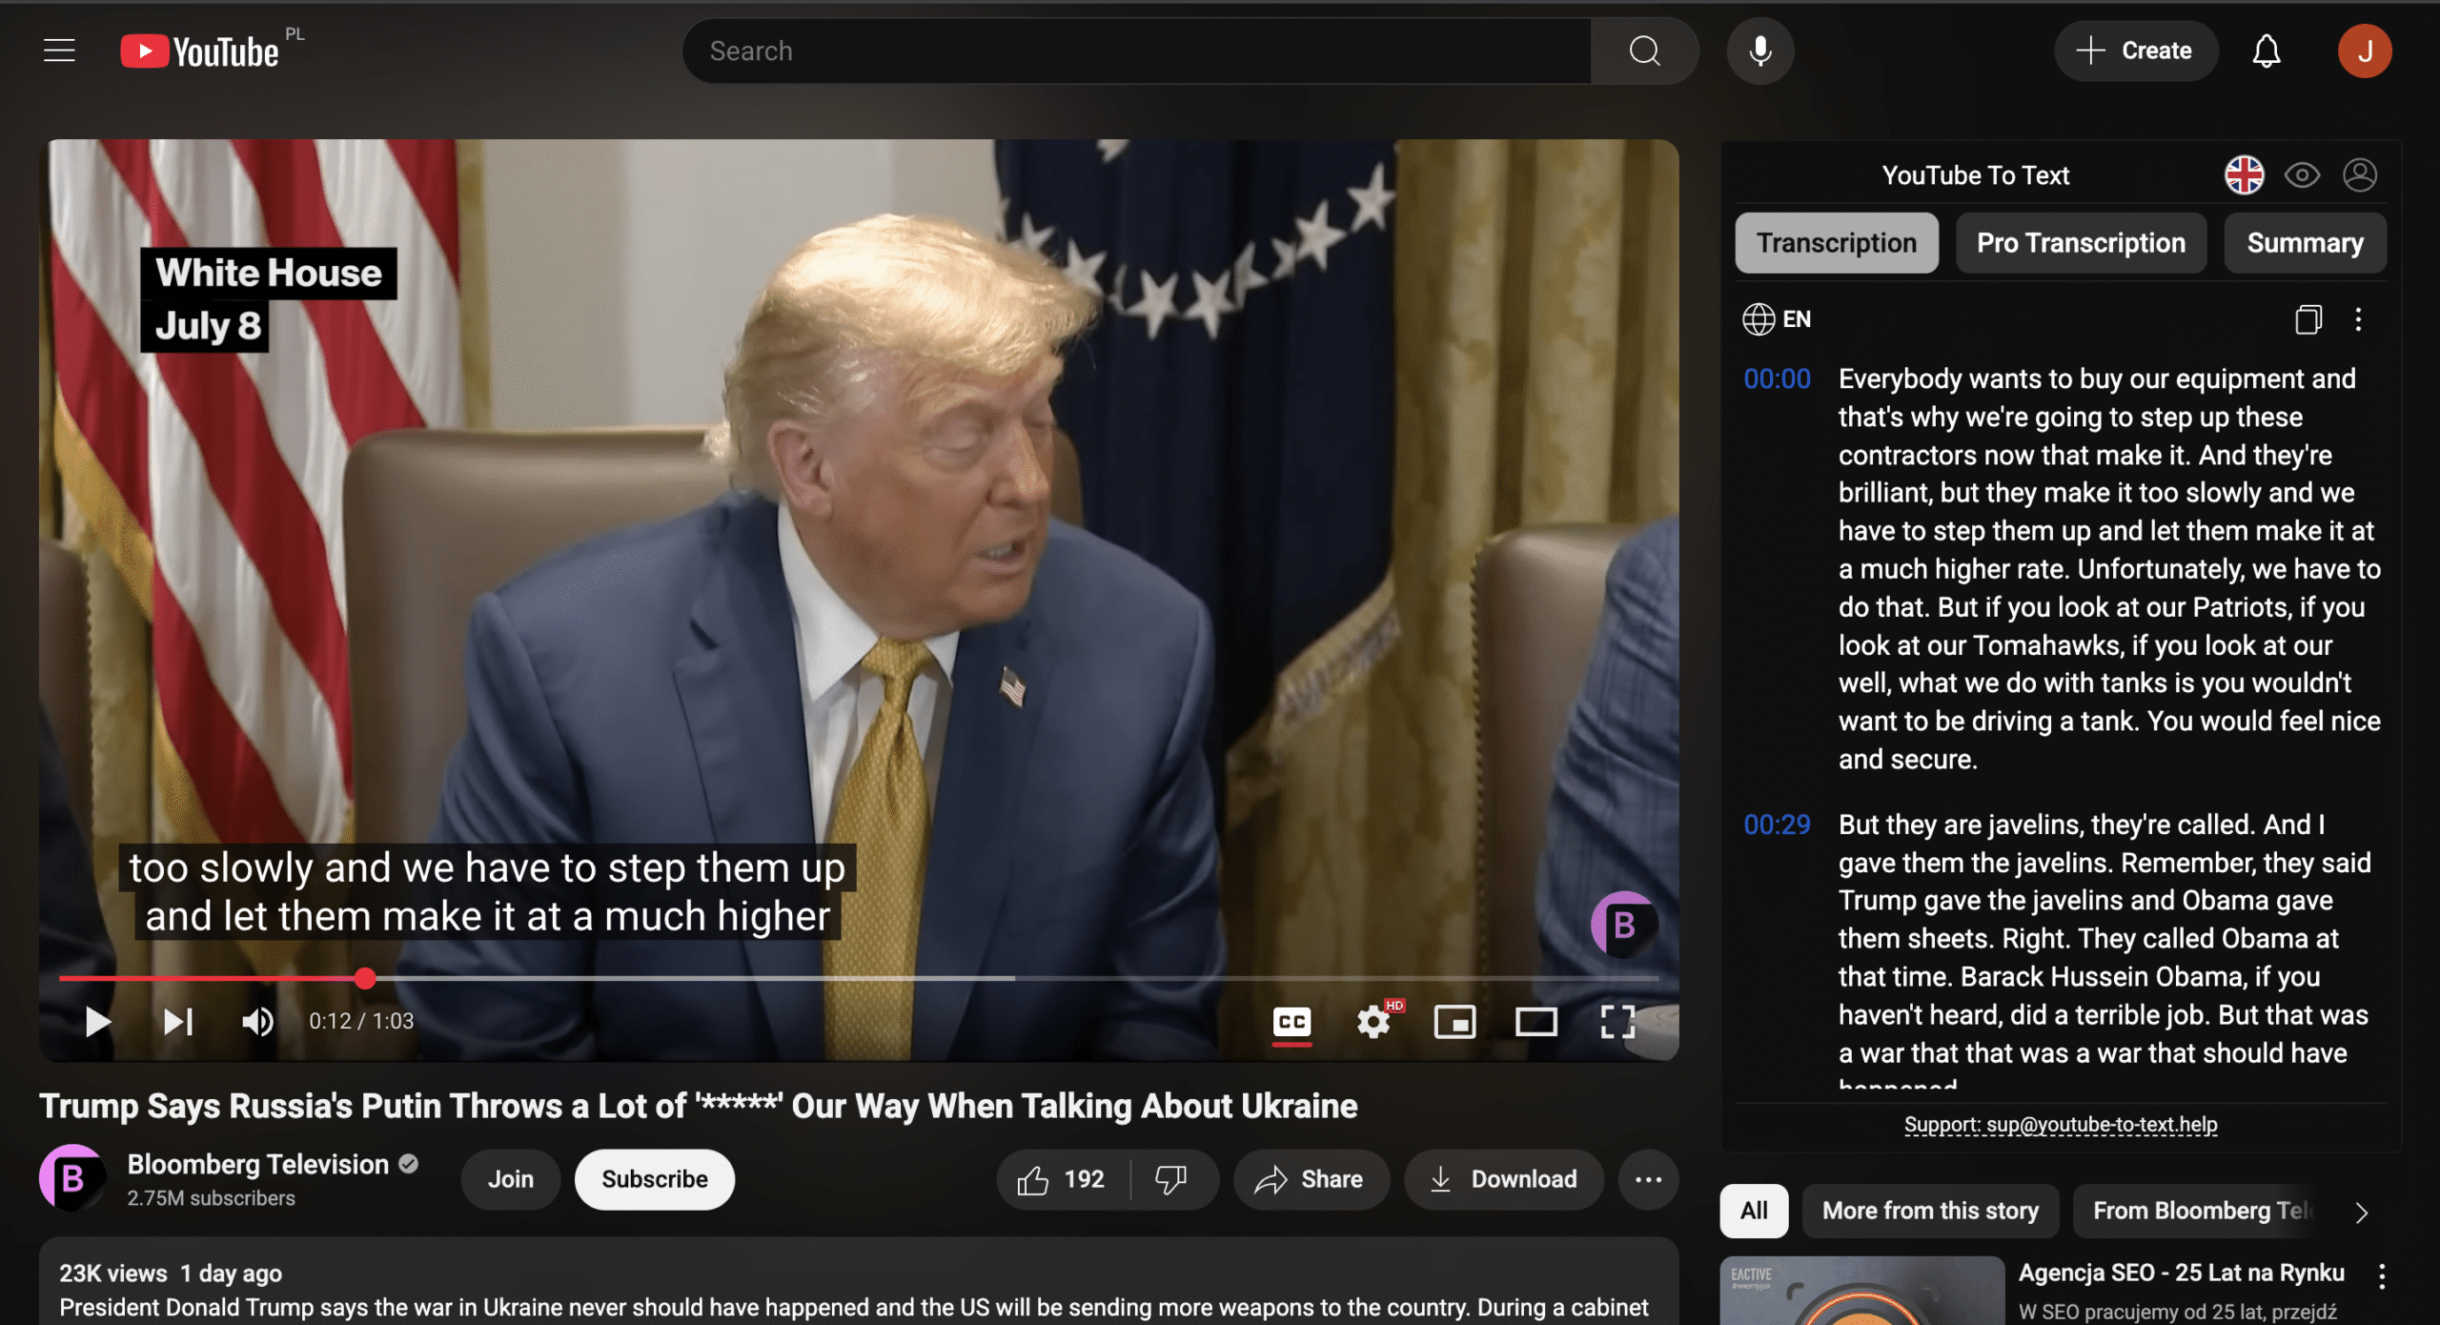Download the video
The width and height of the screenshot is (2440, 1325).
point(1503,1179)
